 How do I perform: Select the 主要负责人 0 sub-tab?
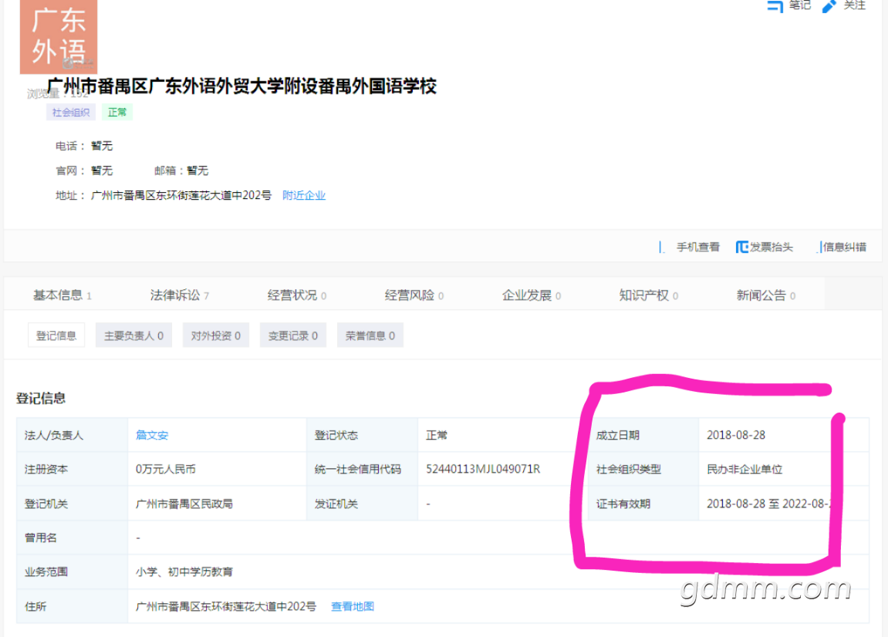point(133,335)
